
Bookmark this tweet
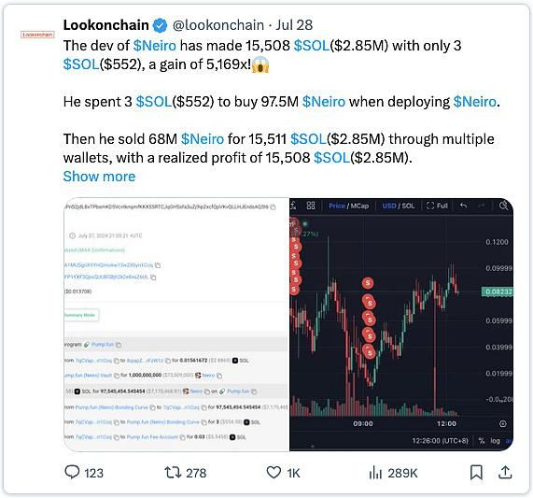click(476, 473)
